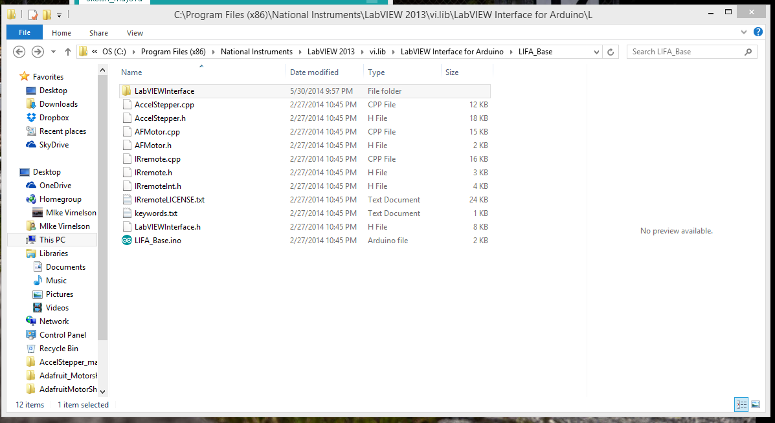Click the Forward navigation arrow
Image resolution: width=775 pixels, height=423 pixels.
[x=38, y=51]
